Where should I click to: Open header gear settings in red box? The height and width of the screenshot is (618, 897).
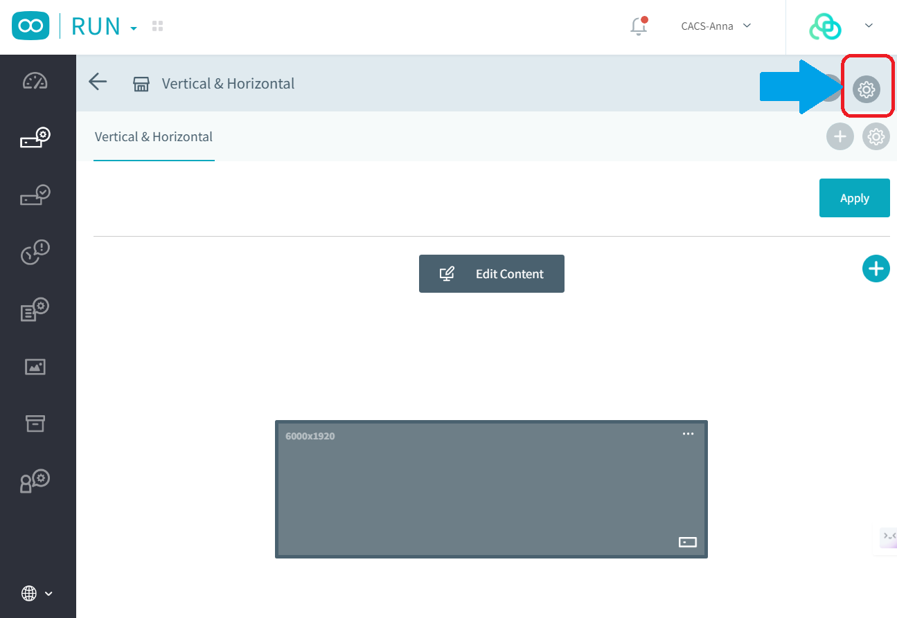point(866,89)
